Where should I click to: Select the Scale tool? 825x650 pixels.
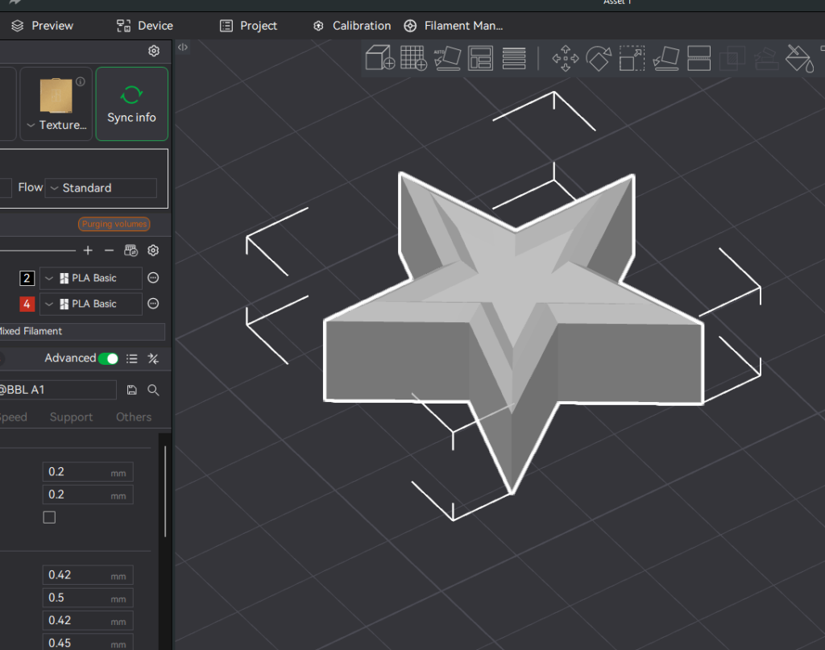pos(632,58)
